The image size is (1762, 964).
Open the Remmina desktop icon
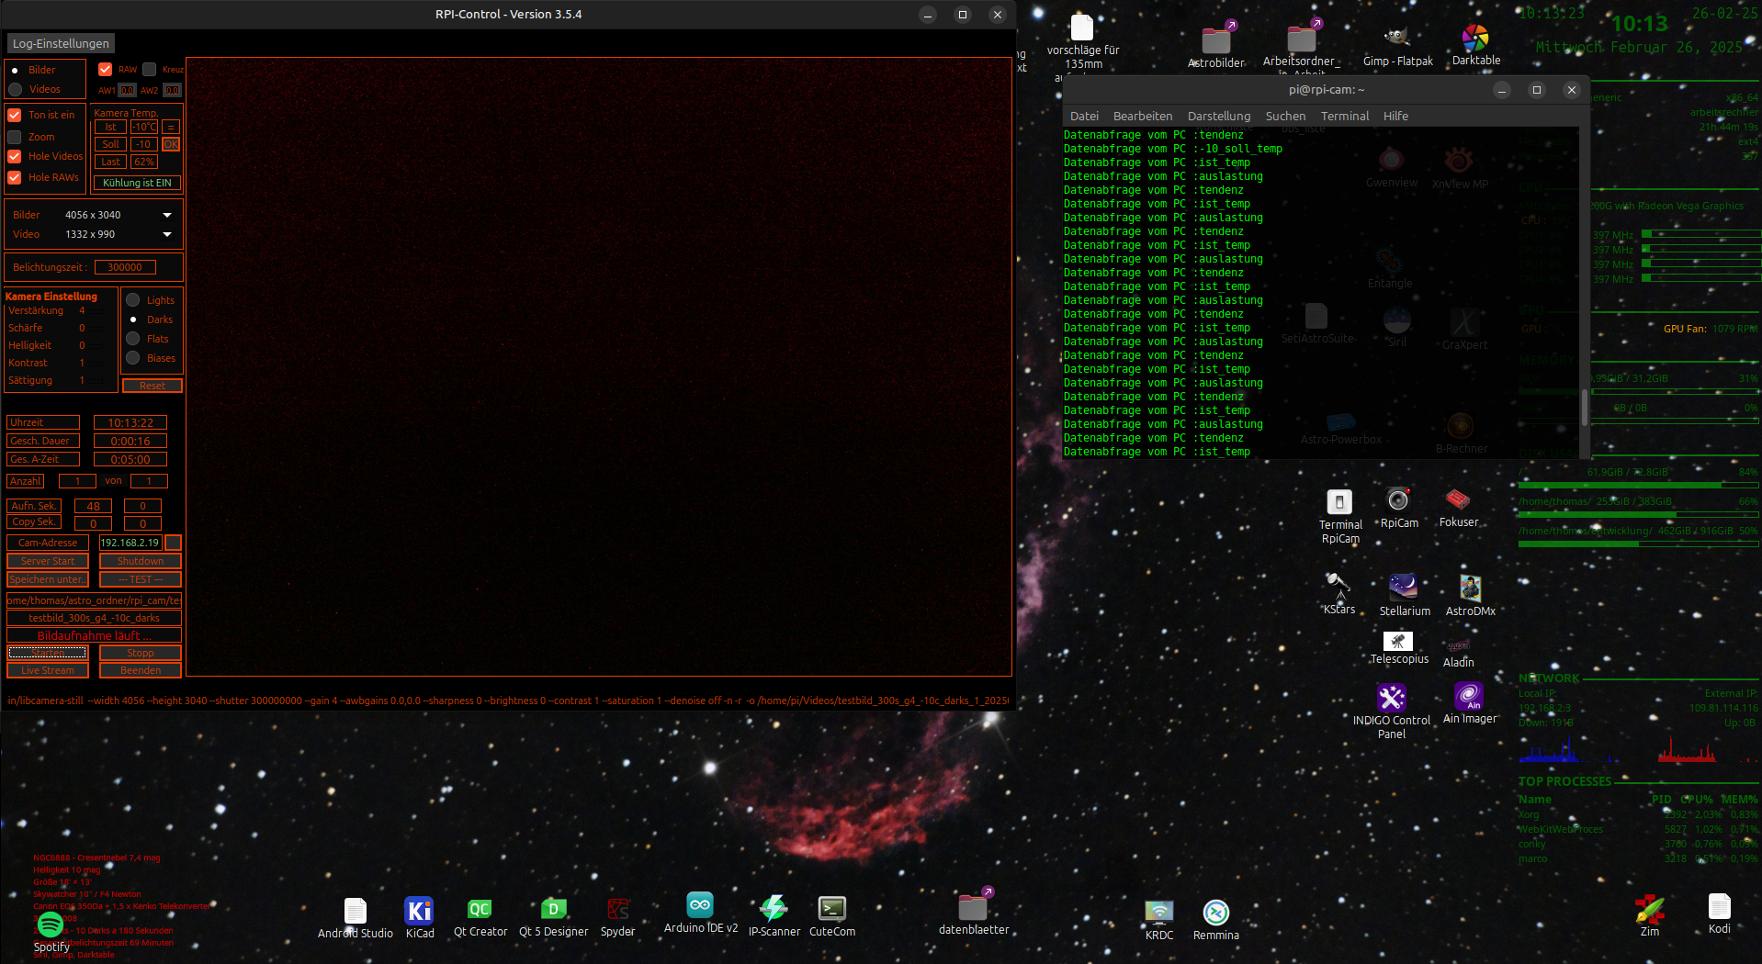(1215, 920)
